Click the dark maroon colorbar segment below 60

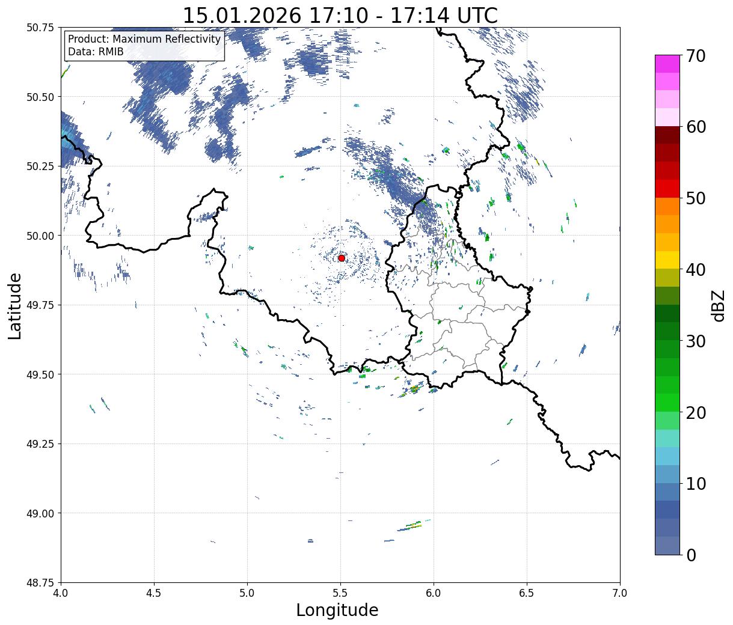[667, 135]
